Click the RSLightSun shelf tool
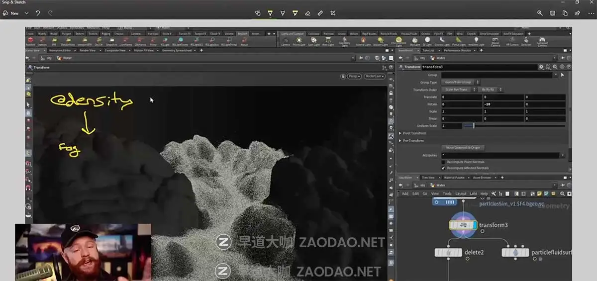 (x=213, y=42)
